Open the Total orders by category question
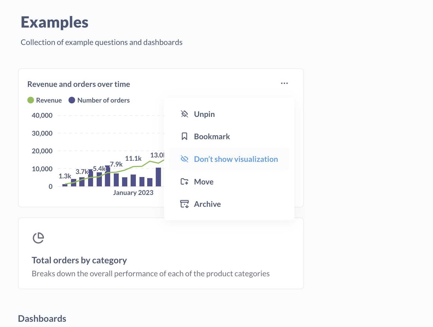Viewport: 433px width, 327px height. pyautogui.click(x=79, y=260)
